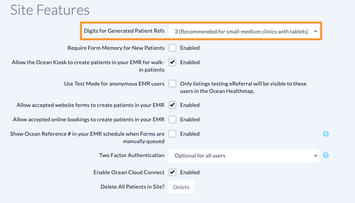Click help icon beside Ocean Reference # setting
The height and width of the screenshot is (203, 355).
(x=326, y=134)
